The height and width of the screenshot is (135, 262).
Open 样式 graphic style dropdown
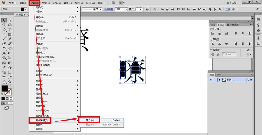click(x=141, y=9)
